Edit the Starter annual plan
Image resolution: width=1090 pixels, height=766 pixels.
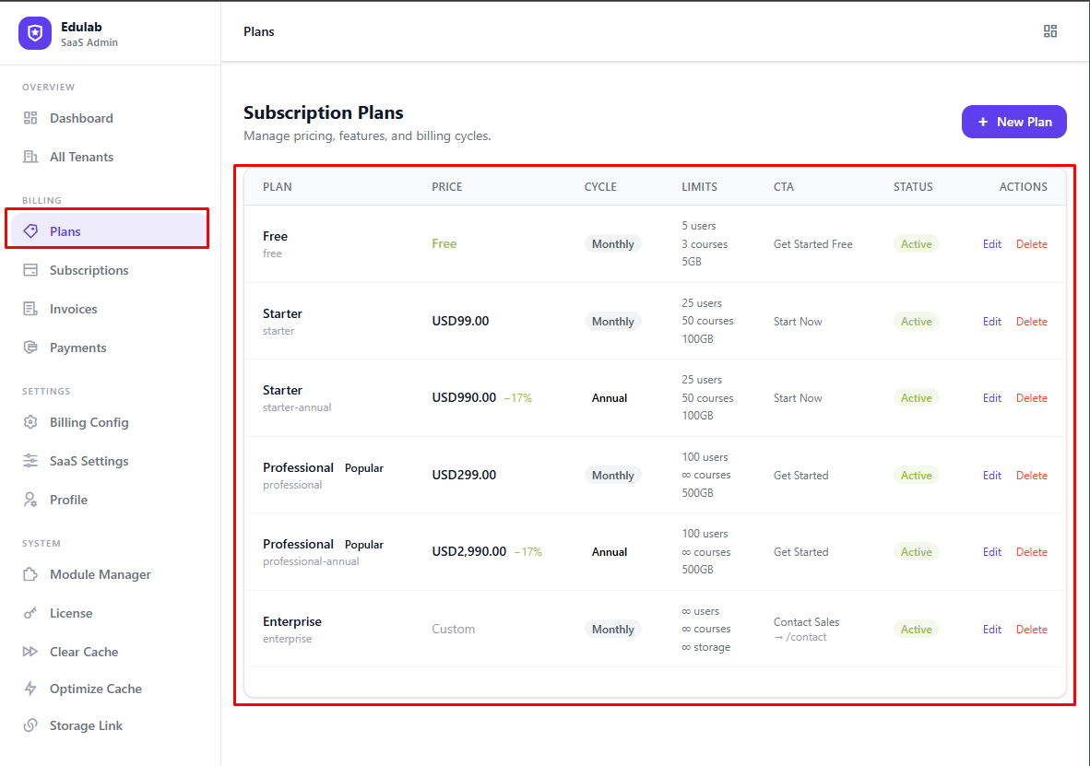991,398
